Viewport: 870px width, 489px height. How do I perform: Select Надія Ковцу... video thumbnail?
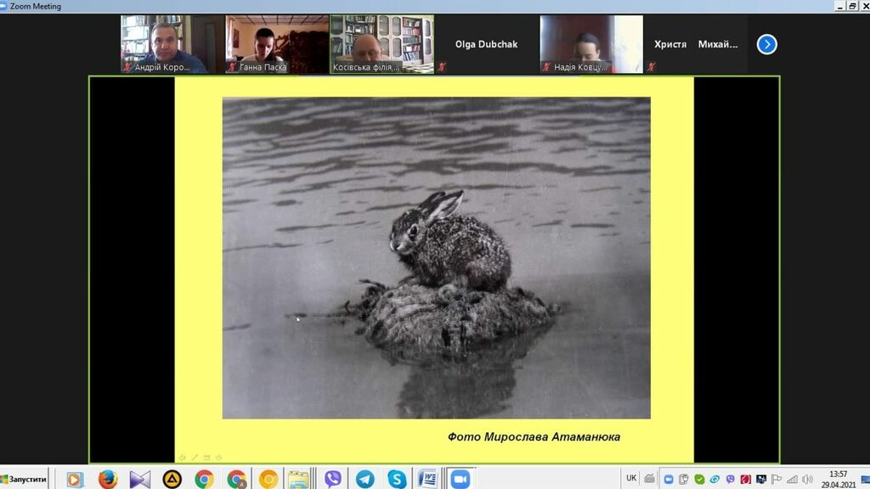[591, 43]
